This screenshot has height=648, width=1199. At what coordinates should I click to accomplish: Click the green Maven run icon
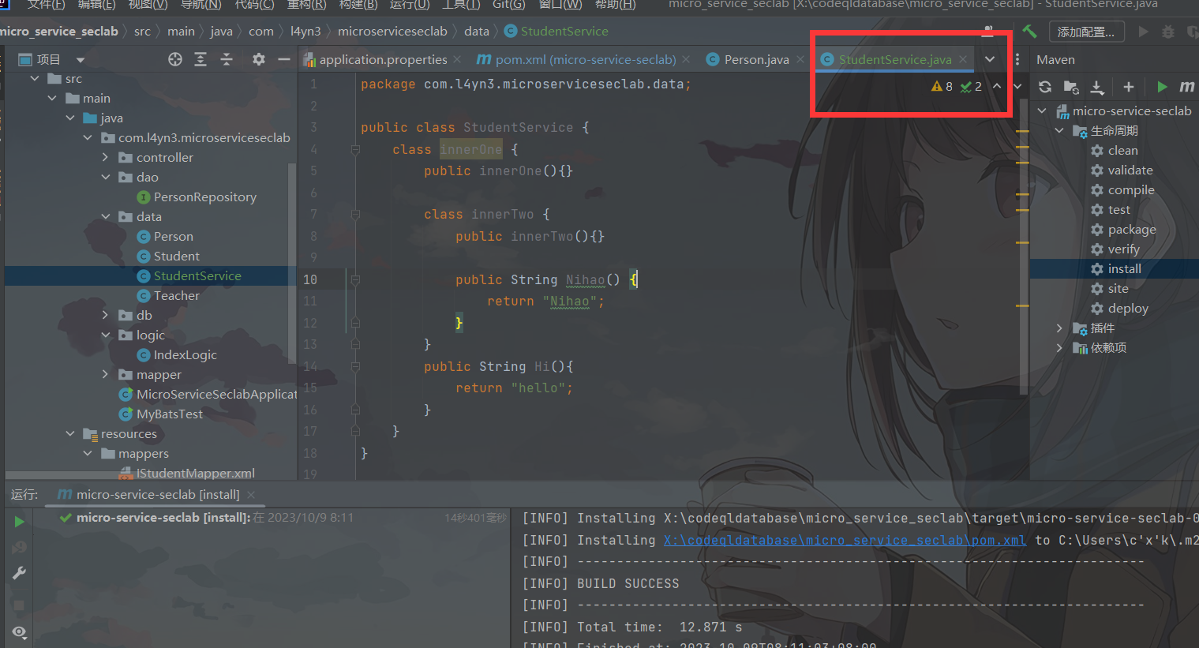pos(1162,87)
